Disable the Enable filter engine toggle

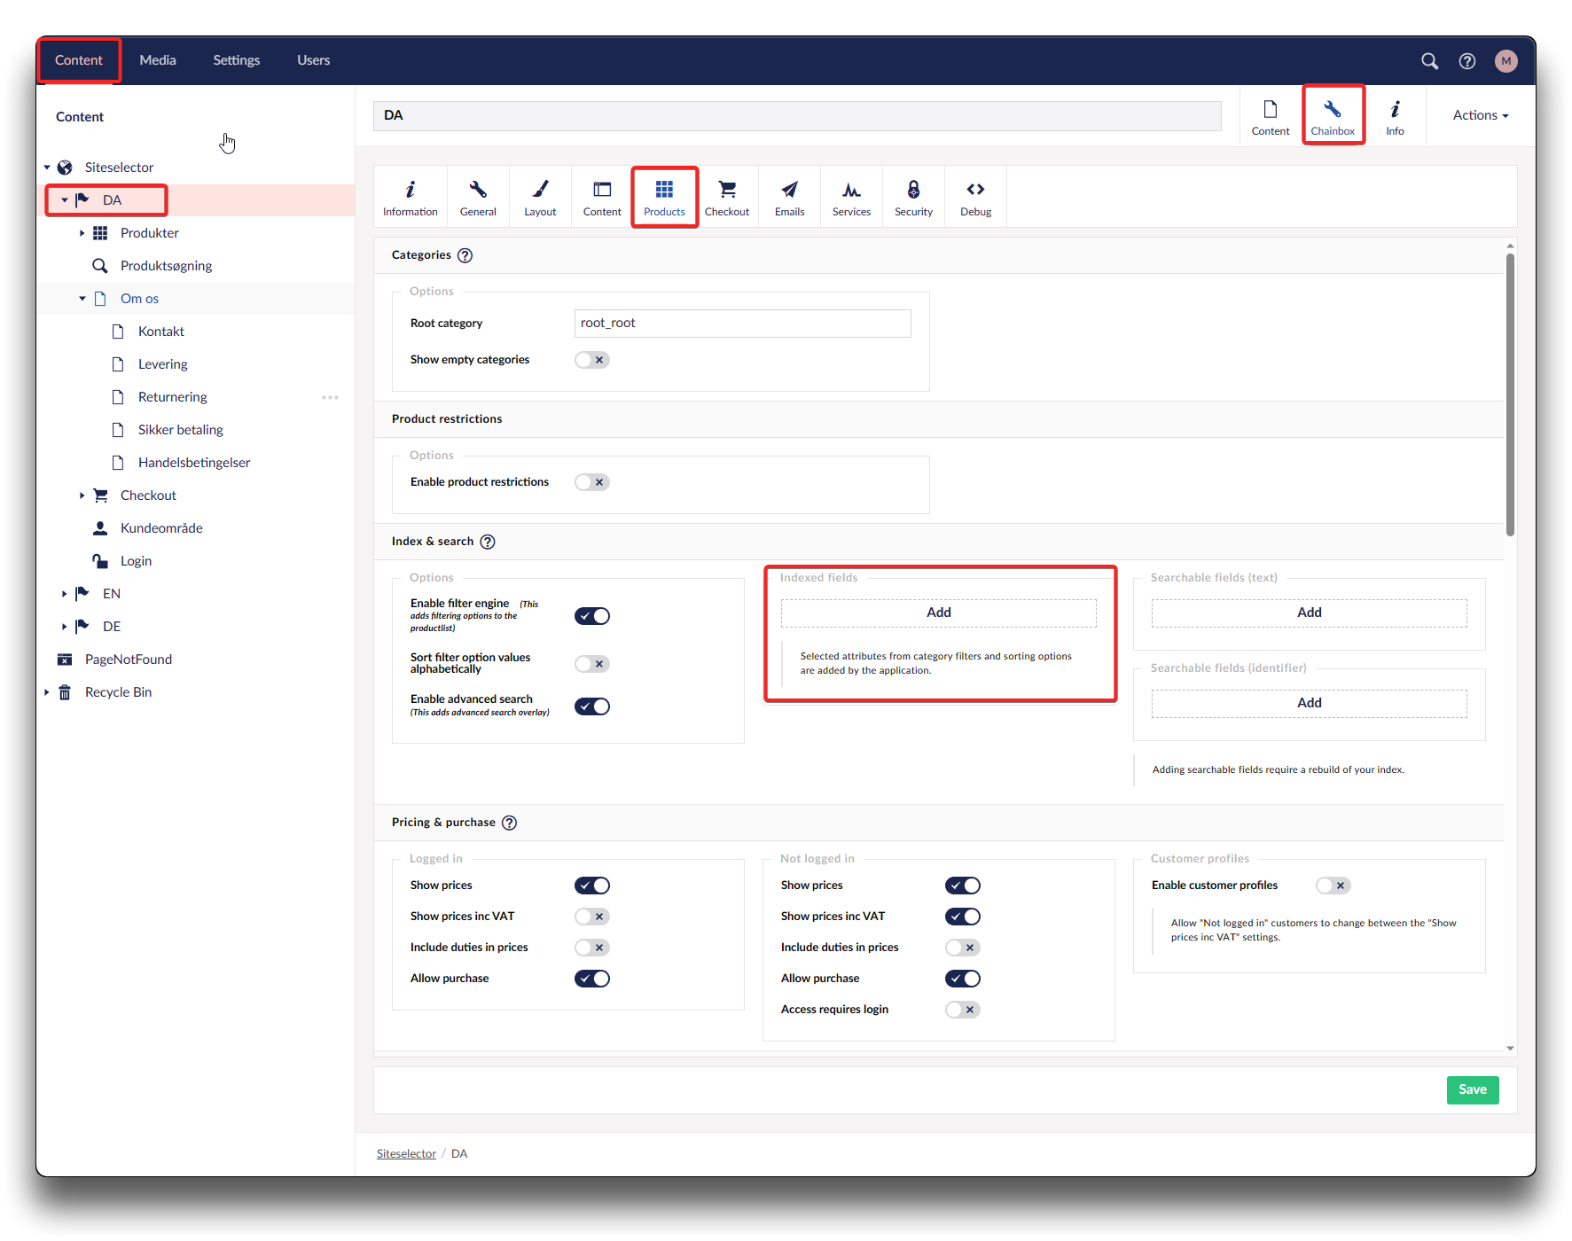click(591, 616)
